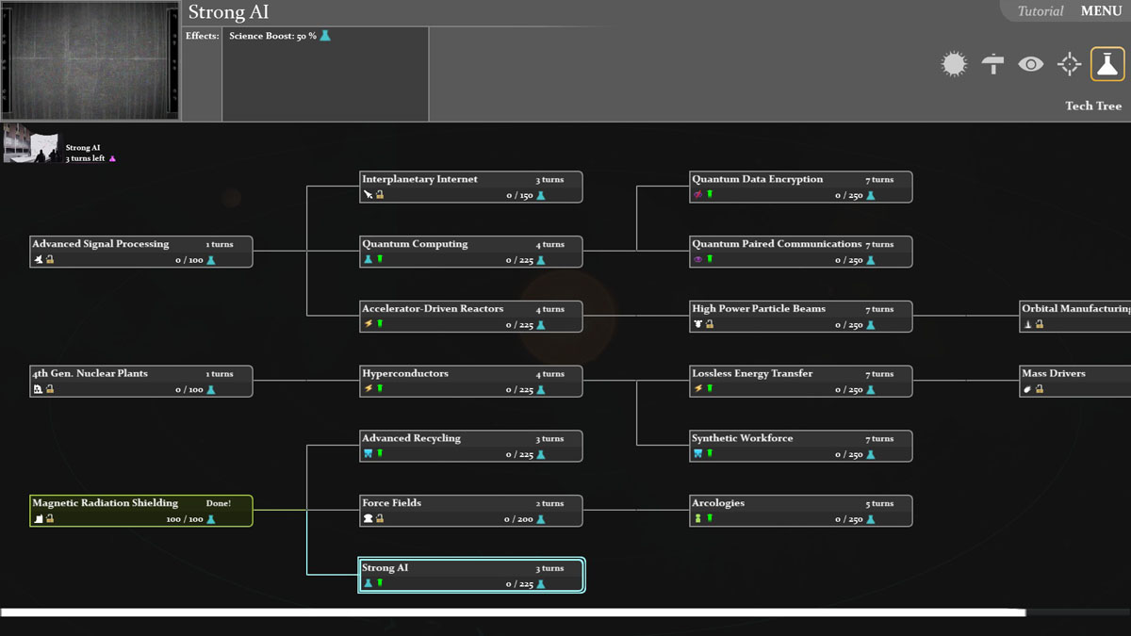The height and width of the screenshot is (636, 1131).
Task: Click the Tech Tree label
Action: pos(1093,106)
